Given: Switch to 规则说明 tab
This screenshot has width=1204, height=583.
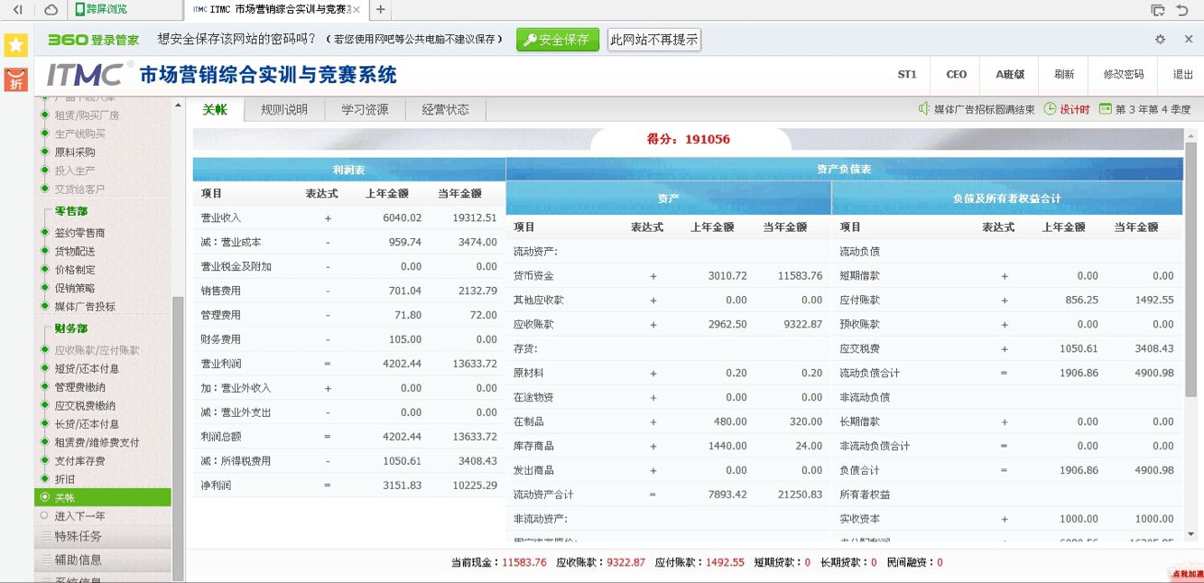Looking at the screenshot, I should 284,109.
